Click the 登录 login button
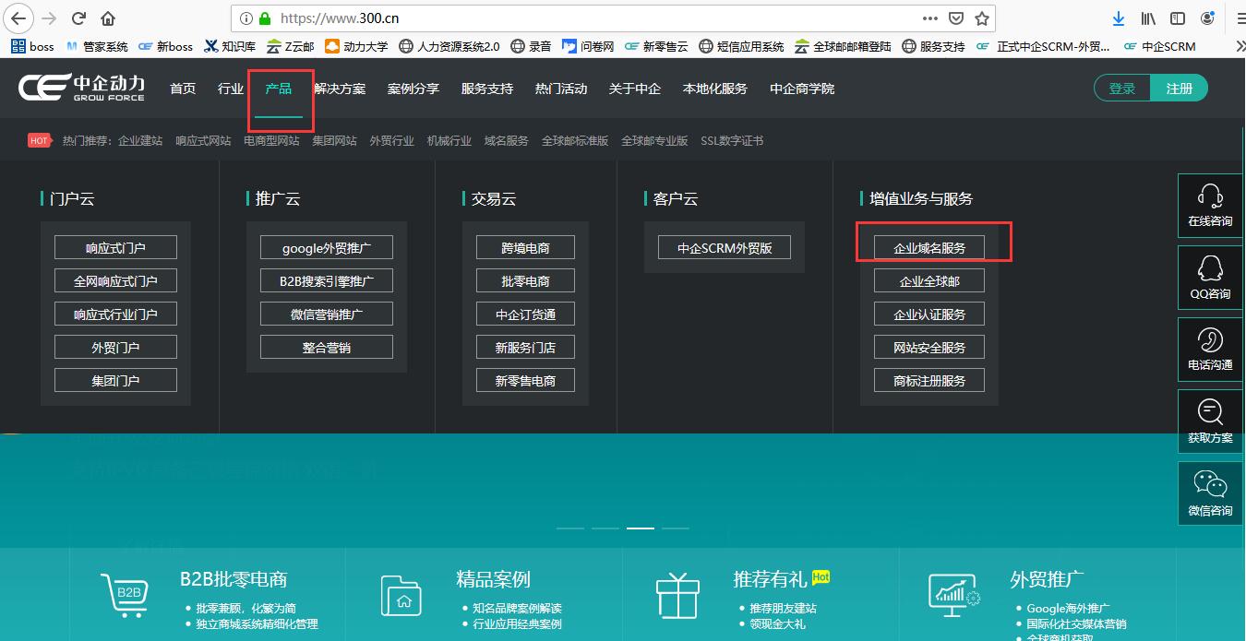1246x641 pixels. [x=1122, y=89]
